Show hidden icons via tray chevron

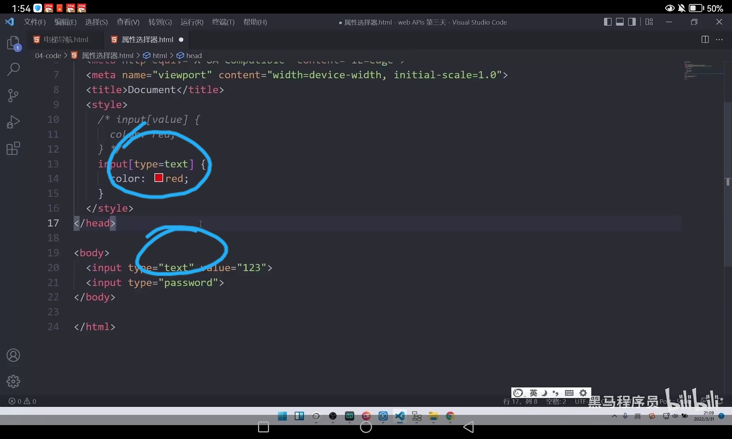coord(614,416)
